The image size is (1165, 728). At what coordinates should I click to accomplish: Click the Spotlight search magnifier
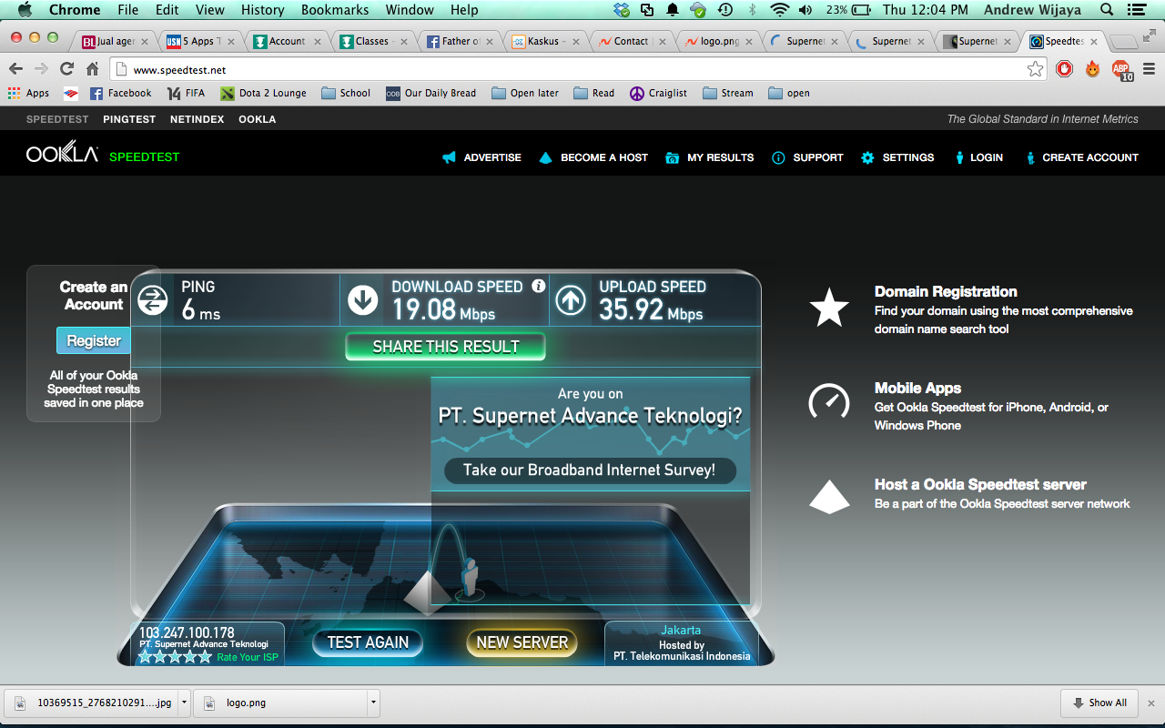click(1107, 10)
